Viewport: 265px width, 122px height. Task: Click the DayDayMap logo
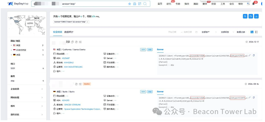click(18, 4)
